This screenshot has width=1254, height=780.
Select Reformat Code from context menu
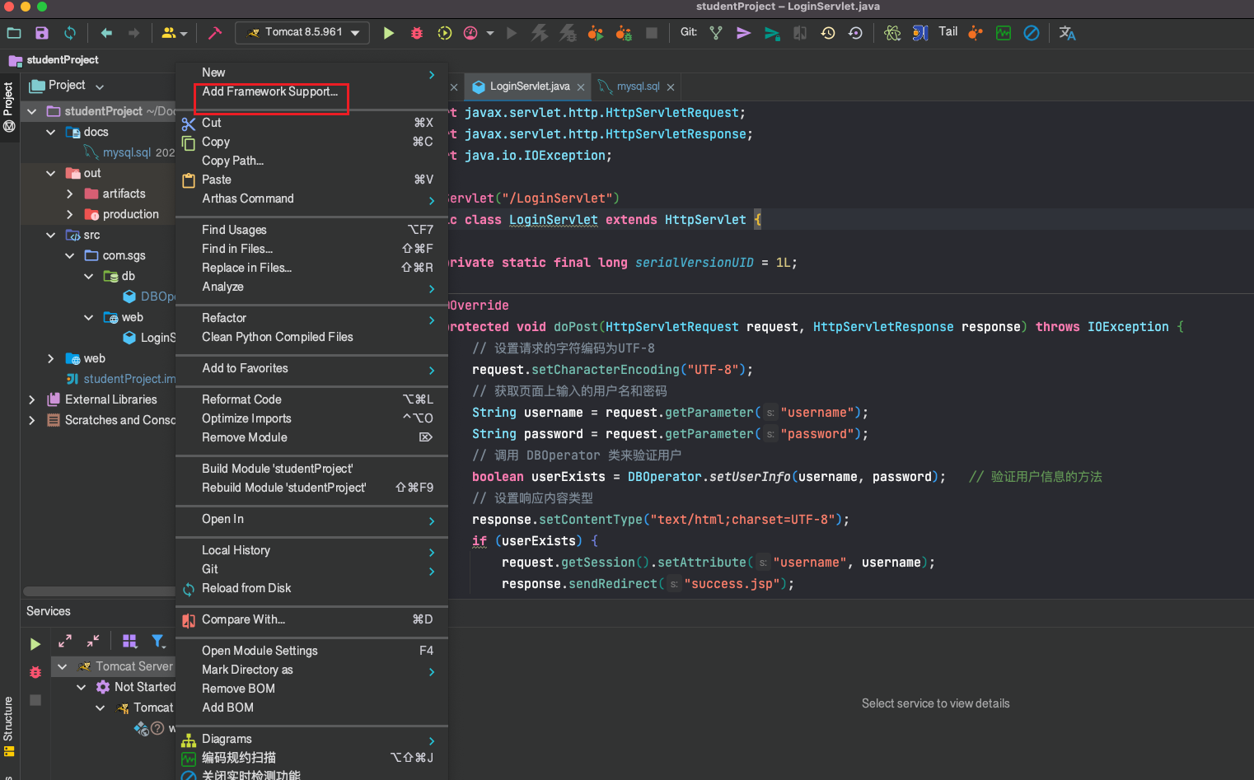click(x=311, y=399)
